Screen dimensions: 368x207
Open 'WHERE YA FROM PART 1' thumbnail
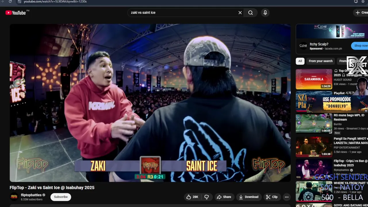click(314, 191)
